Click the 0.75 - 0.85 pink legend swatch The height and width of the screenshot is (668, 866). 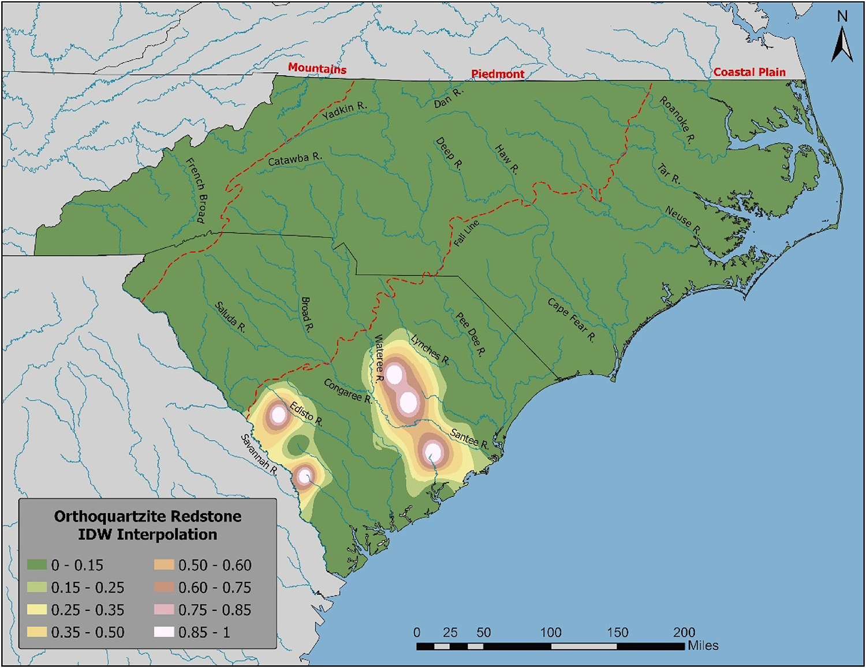[164, 610]
